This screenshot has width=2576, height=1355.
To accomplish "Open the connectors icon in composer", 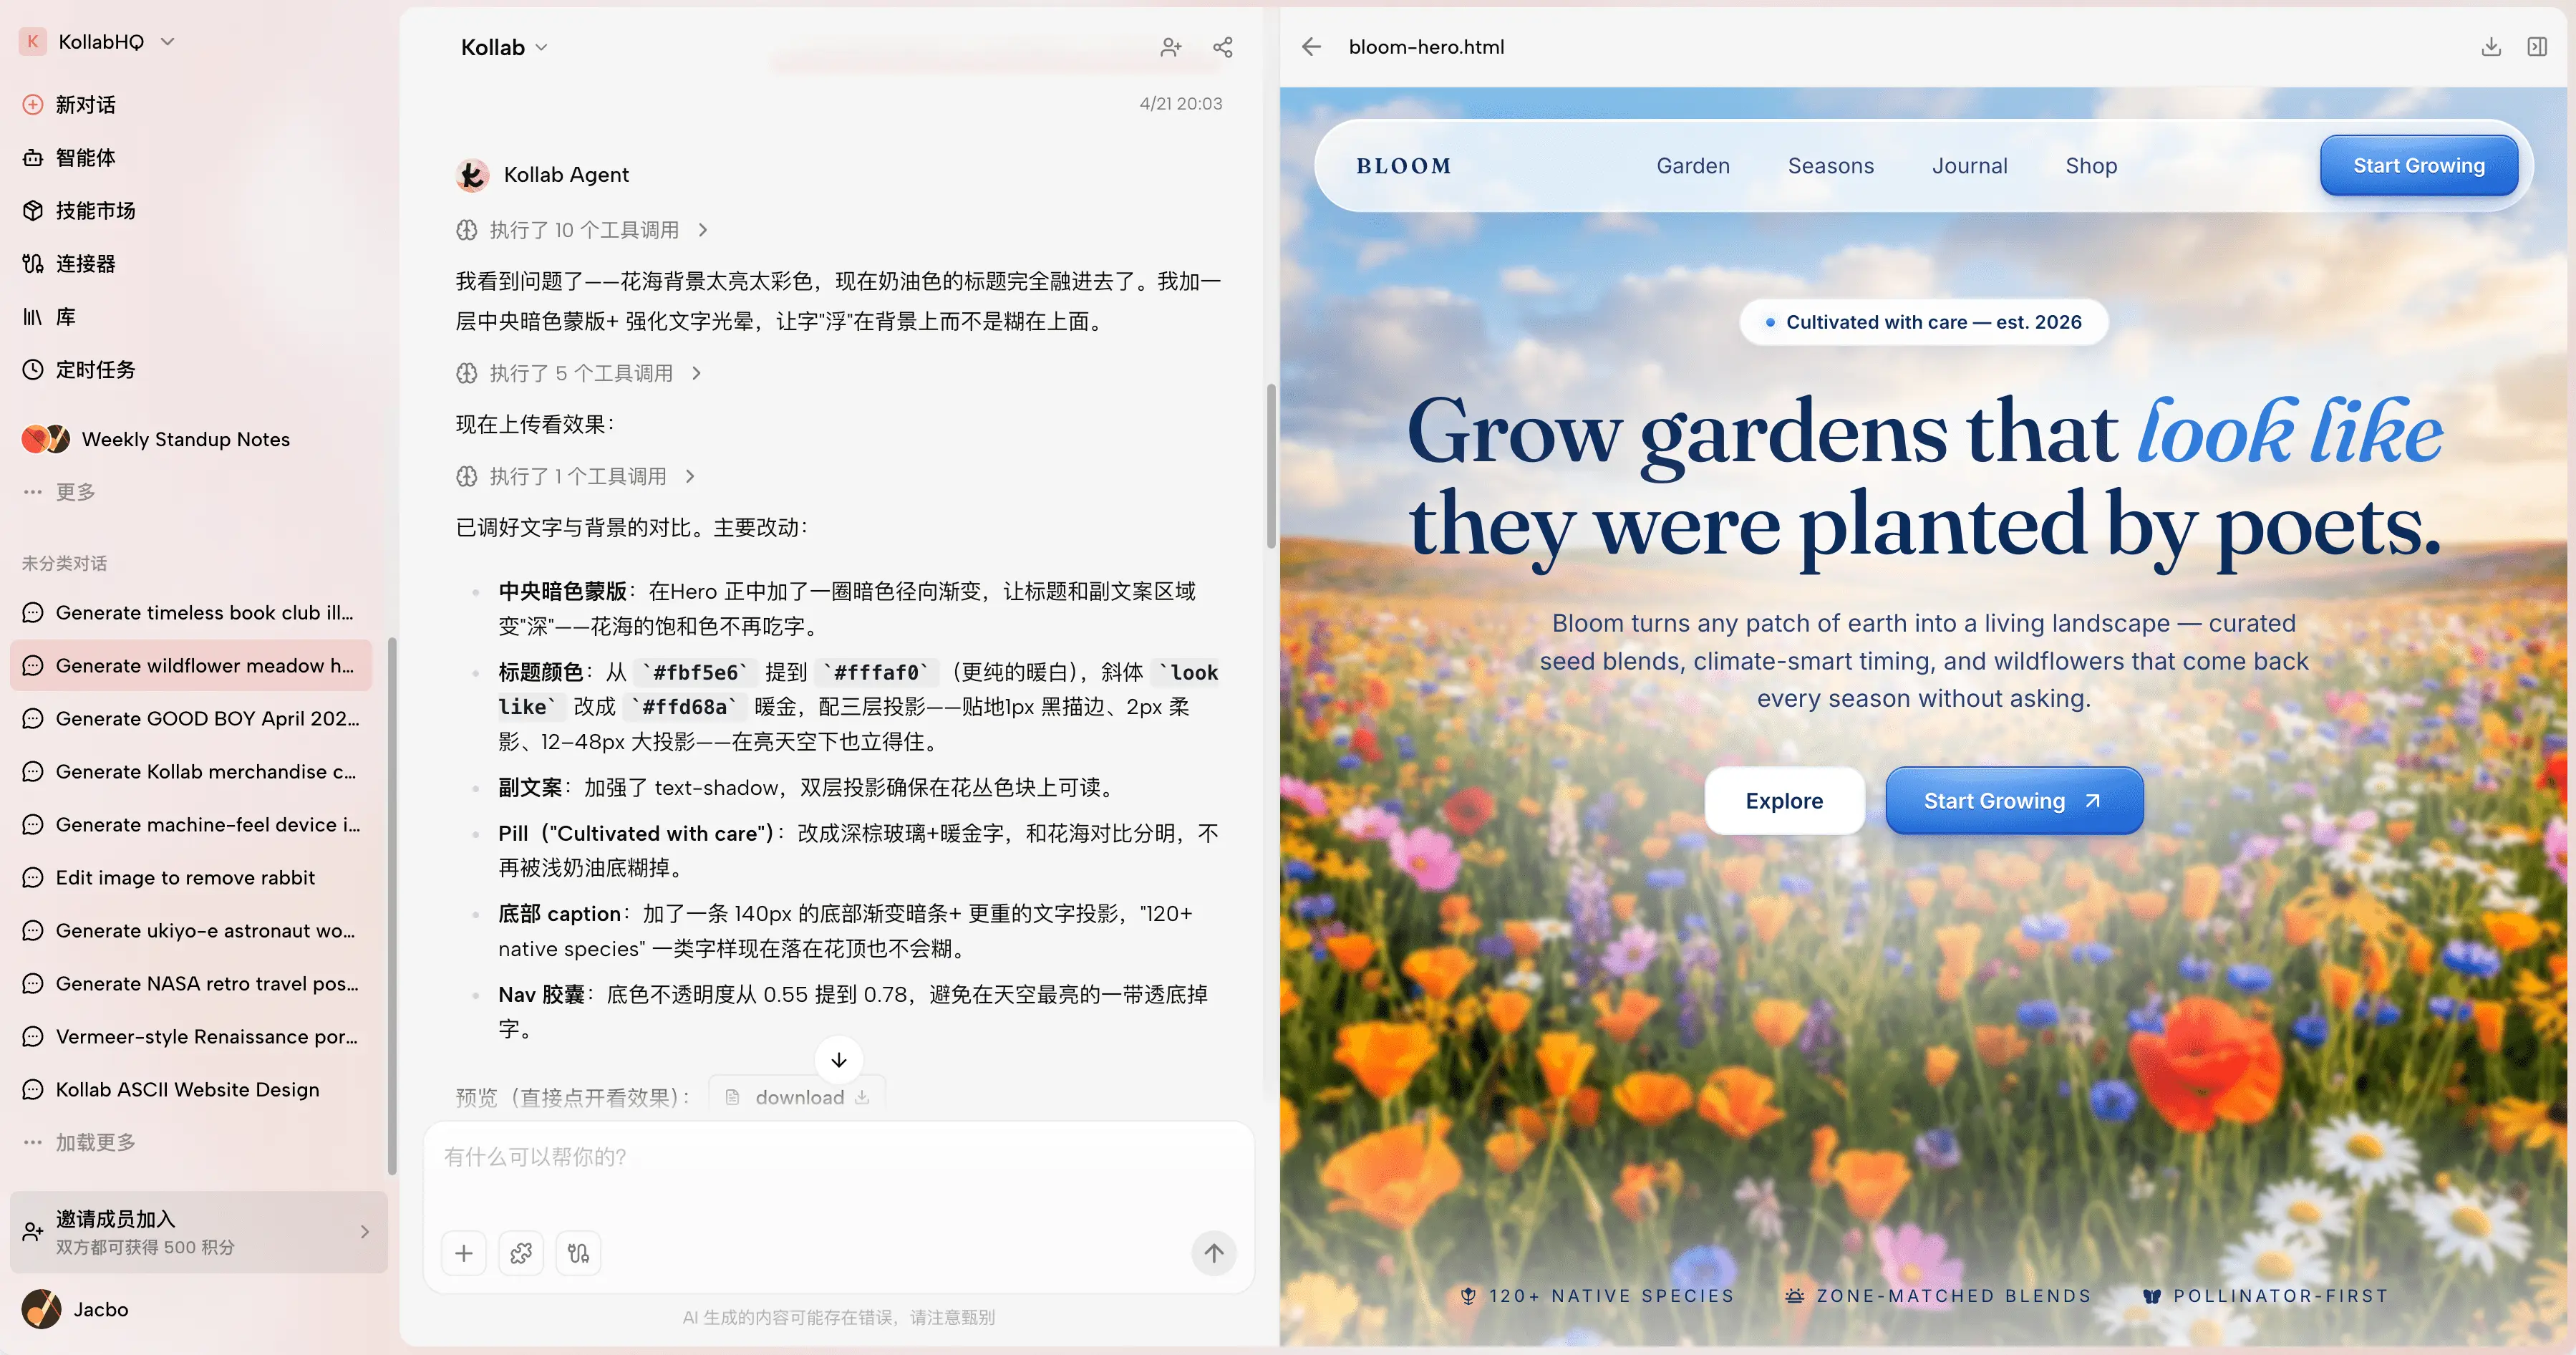I will 578,1253.
